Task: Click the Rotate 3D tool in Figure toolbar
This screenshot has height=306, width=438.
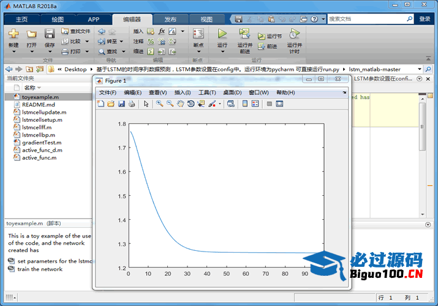Action: (191, 104)
